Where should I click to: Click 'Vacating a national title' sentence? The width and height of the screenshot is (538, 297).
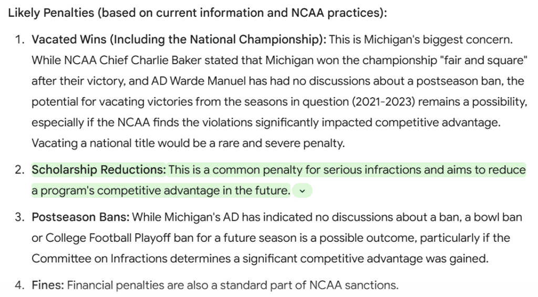(188, 143)
